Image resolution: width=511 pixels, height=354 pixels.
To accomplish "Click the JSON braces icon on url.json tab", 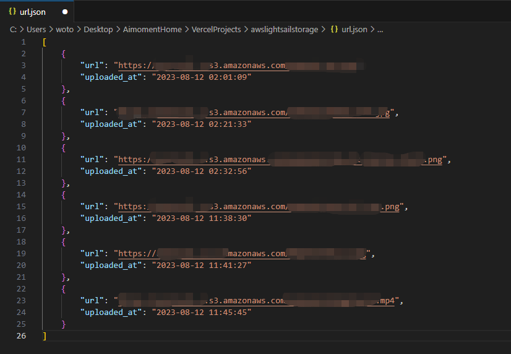I will click(x=12, y=12).
